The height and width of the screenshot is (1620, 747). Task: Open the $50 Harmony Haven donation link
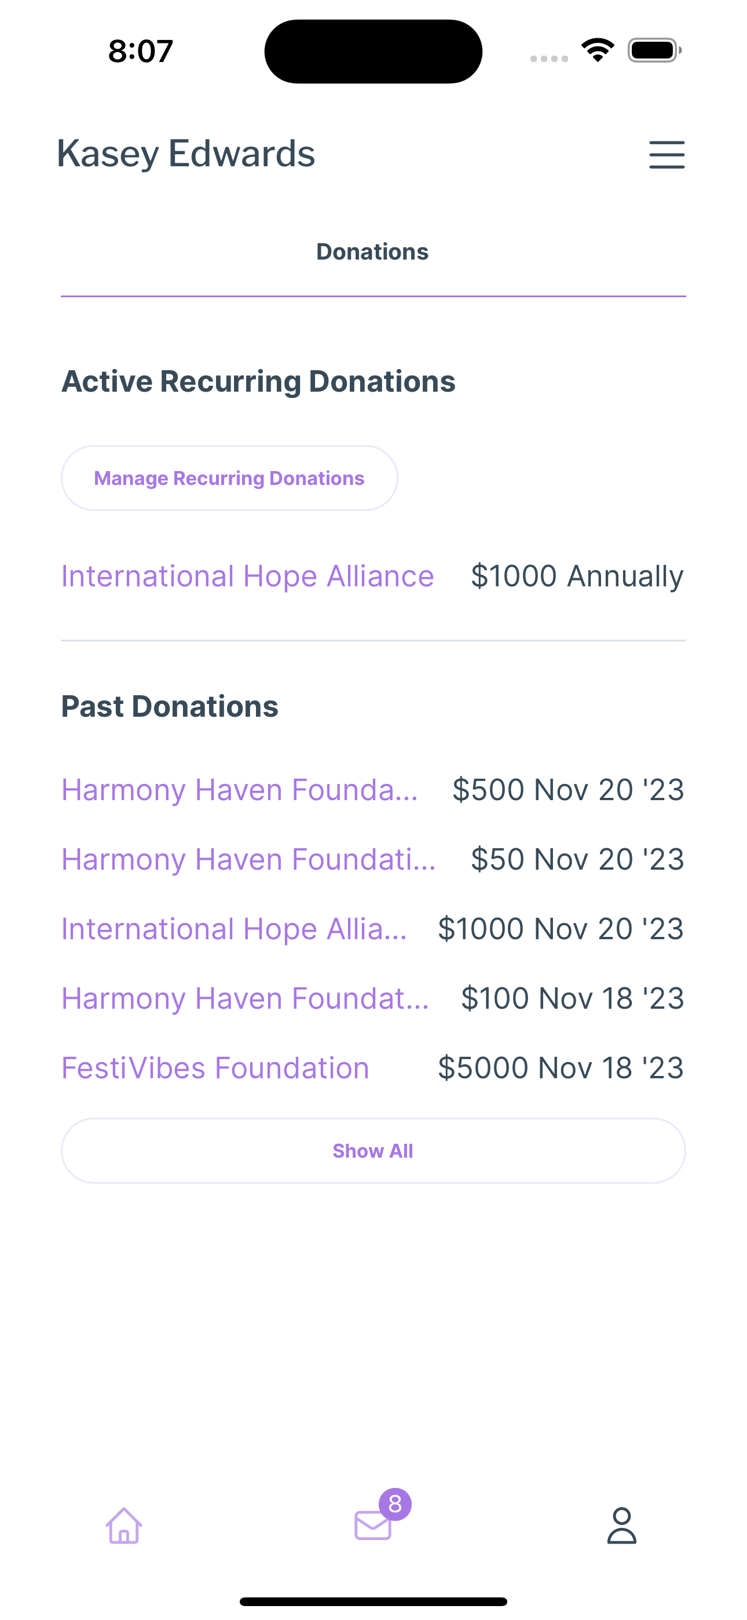coord(248,859)
